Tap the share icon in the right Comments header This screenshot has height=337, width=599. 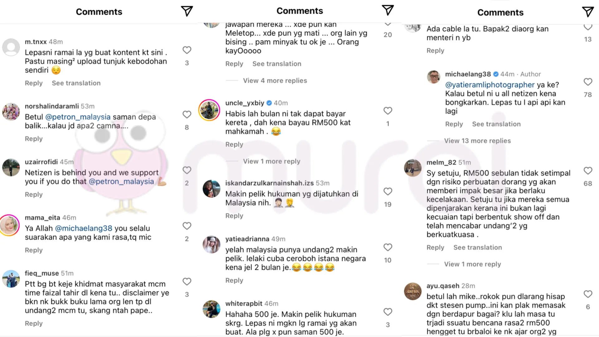588,12
